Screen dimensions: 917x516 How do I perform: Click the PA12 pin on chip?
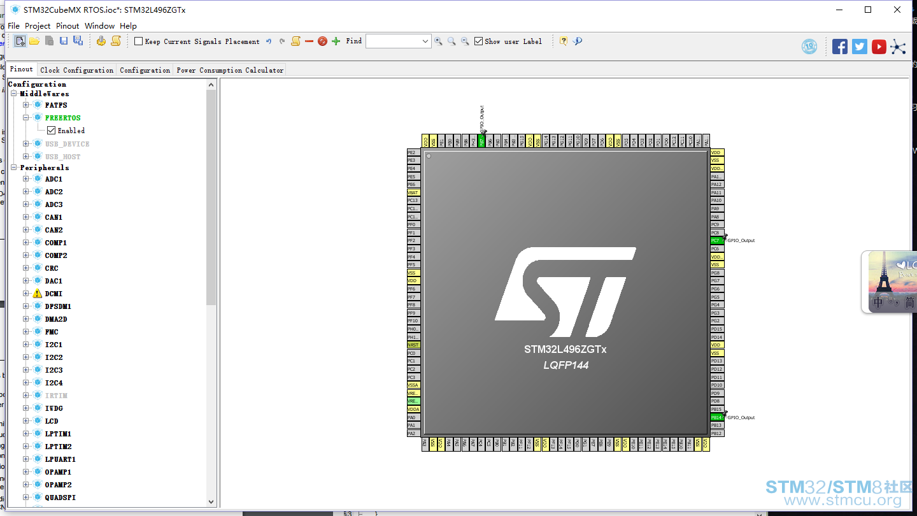pos(717,185)
